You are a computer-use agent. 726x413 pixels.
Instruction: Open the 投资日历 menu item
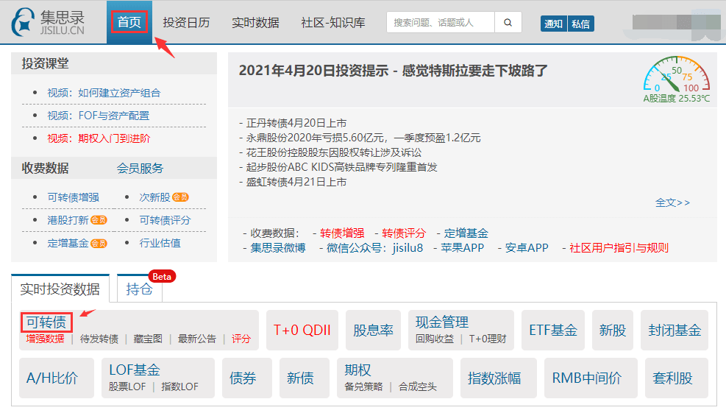coord(186,22)
